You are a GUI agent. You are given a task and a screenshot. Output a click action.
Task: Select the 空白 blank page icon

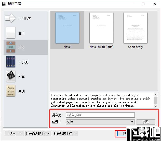tap(11, 33)
